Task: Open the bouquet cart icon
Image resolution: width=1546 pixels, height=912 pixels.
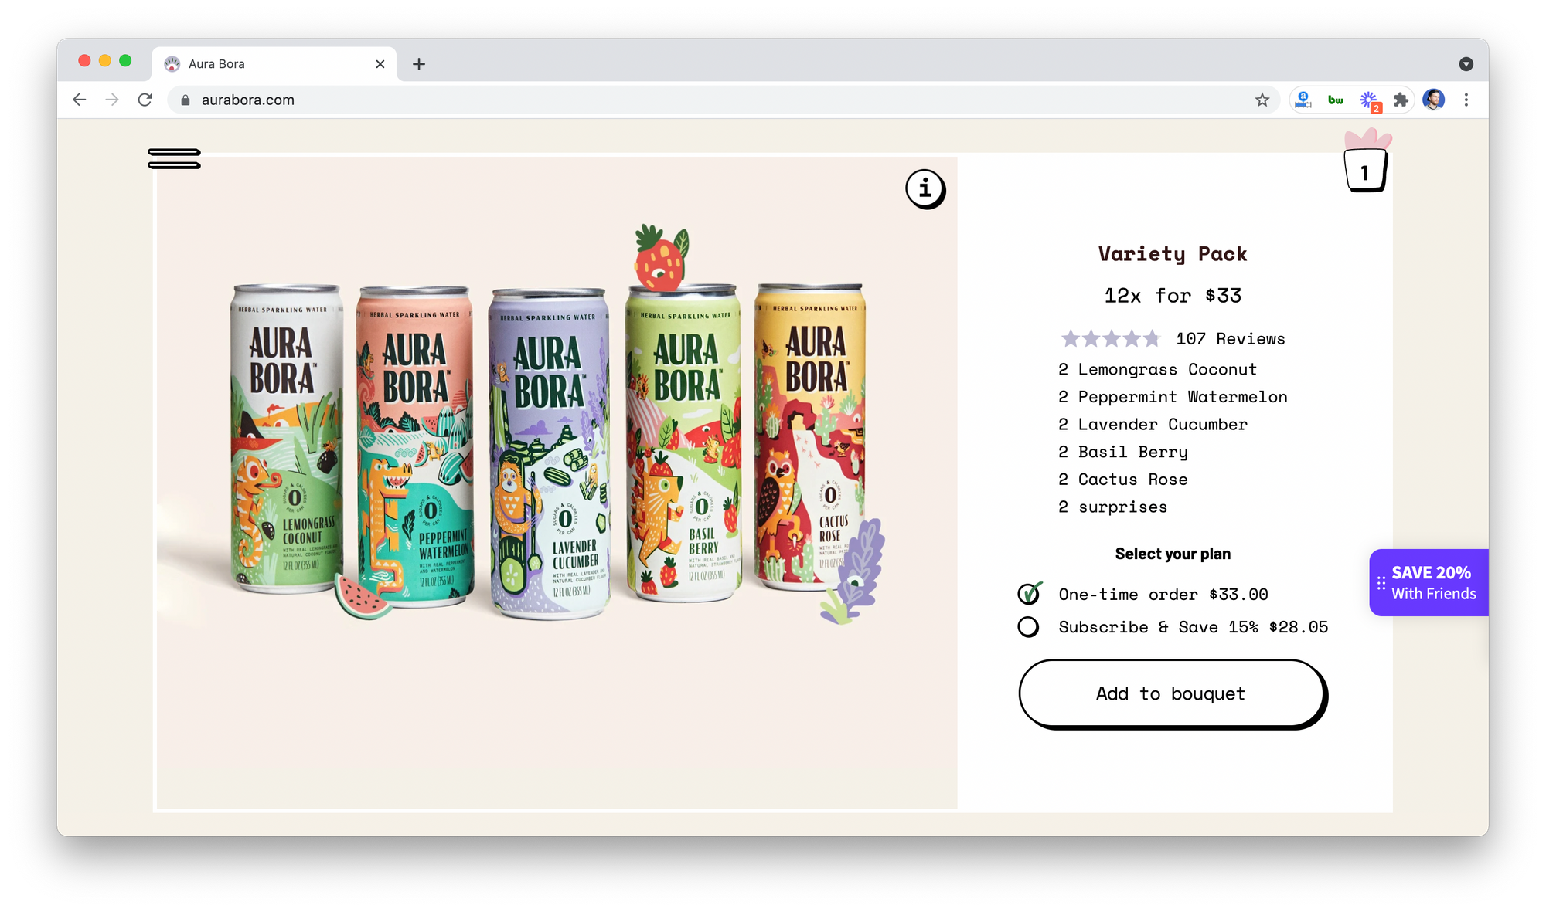Action: tap(1366, 162)
